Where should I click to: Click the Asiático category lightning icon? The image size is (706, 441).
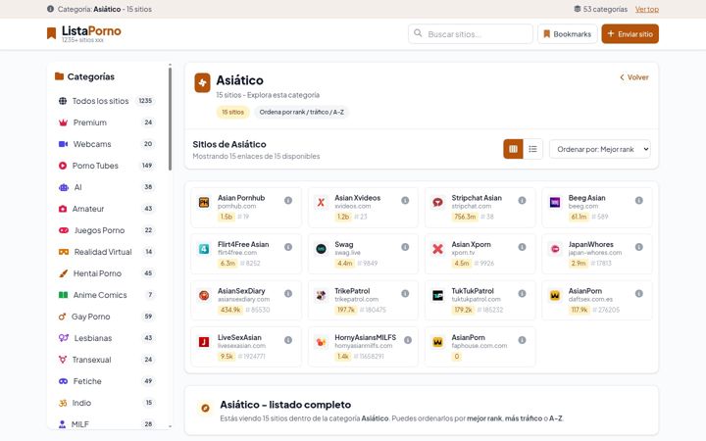click(202, 82)
